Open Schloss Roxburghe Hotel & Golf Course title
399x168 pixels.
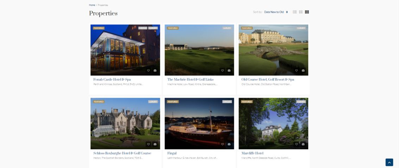pyautogui.click(x=122, y=153)
